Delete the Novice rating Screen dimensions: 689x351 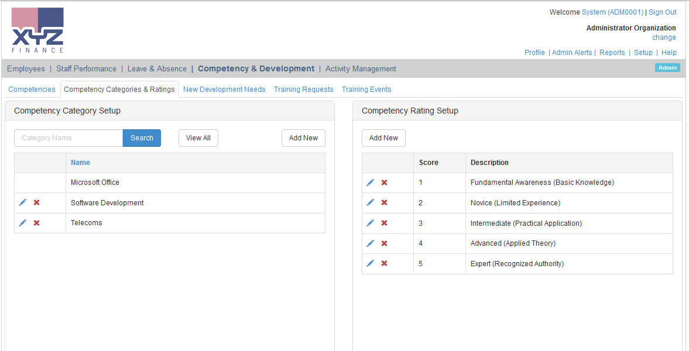(384, 202)
